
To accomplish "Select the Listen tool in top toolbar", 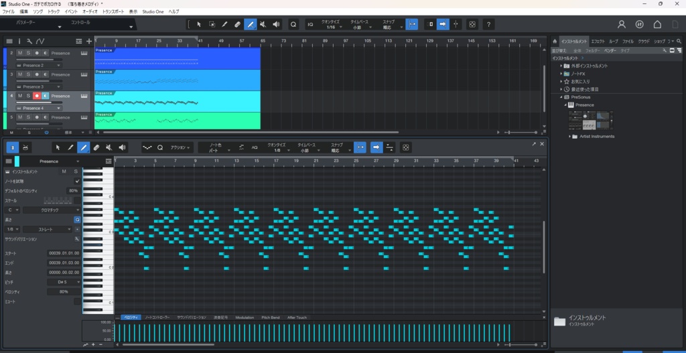I will [x=276, y=25].
